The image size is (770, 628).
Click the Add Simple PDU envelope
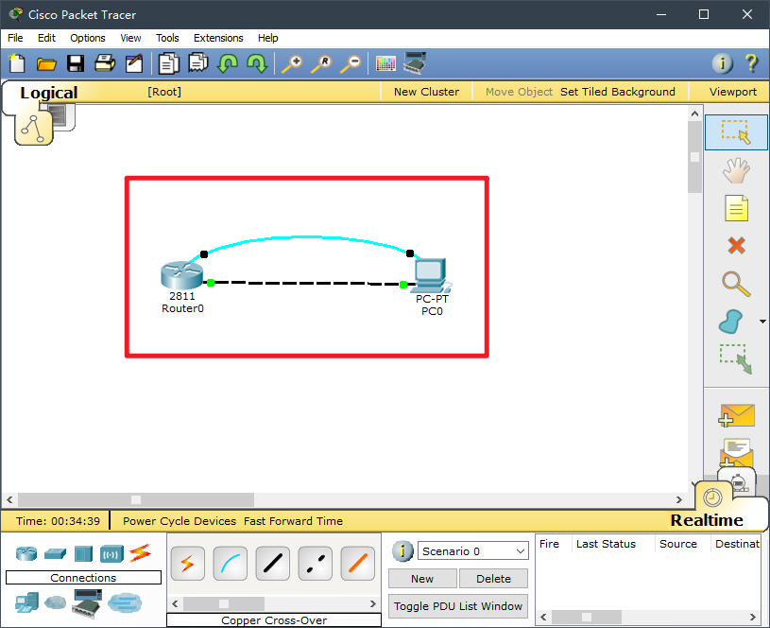[736, 415]
